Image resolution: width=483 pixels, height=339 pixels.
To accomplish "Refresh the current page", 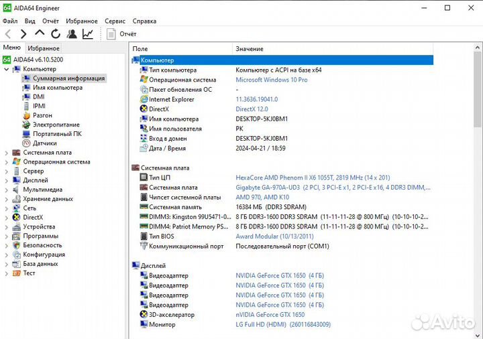I will click(x=56, y=34).
